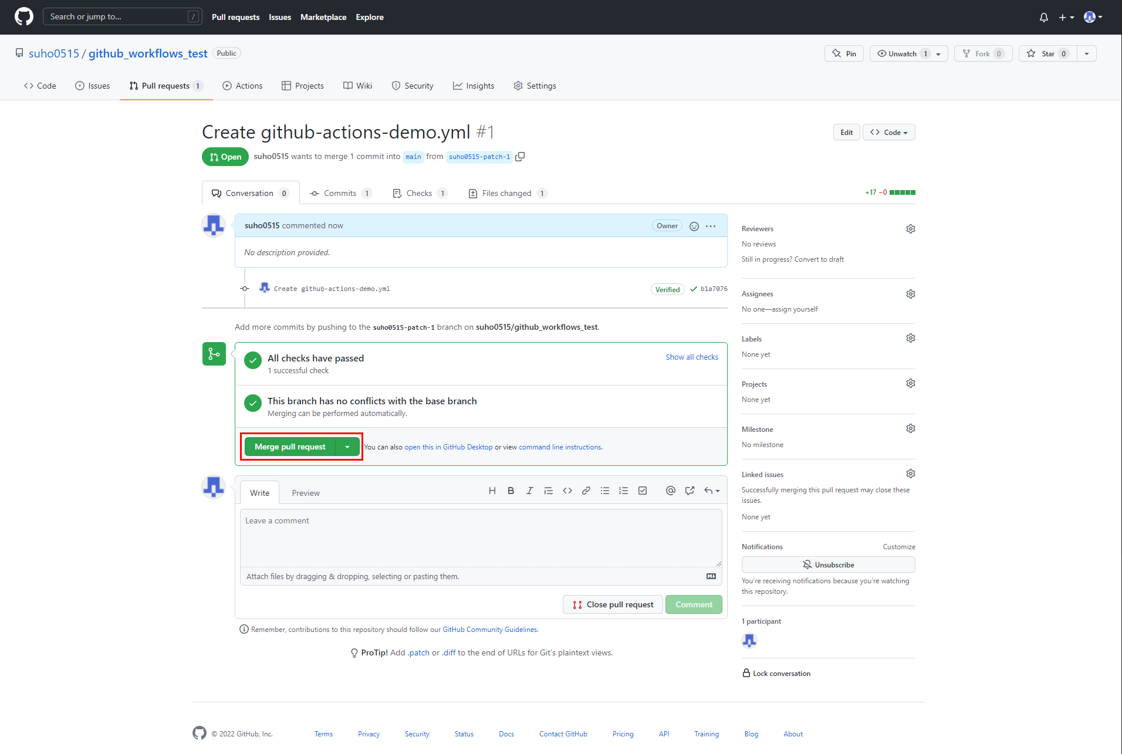Open Labels settings gear
Screen dimensions: 1122x754
[x=911, y=338]
